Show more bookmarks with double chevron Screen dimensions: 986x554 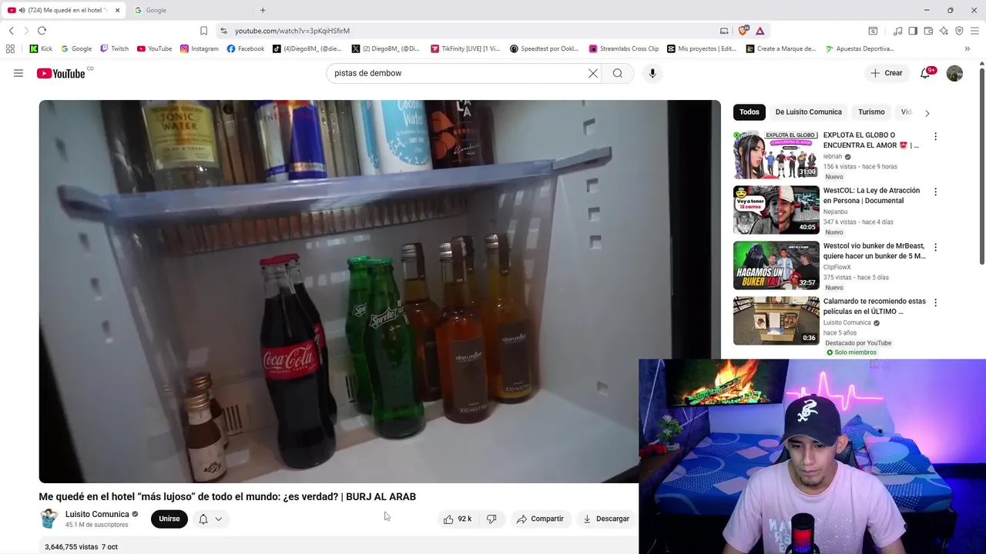(968, 48)
